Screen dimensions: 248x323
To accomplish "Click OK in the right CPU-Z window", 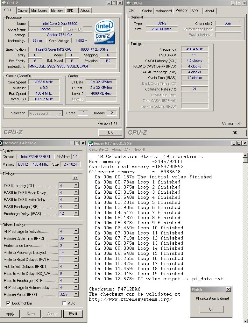I will tap(235, 133).
